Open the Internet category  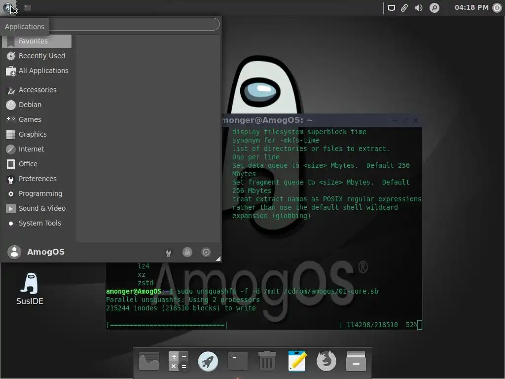pyautogui.click(x=36, y=150)
